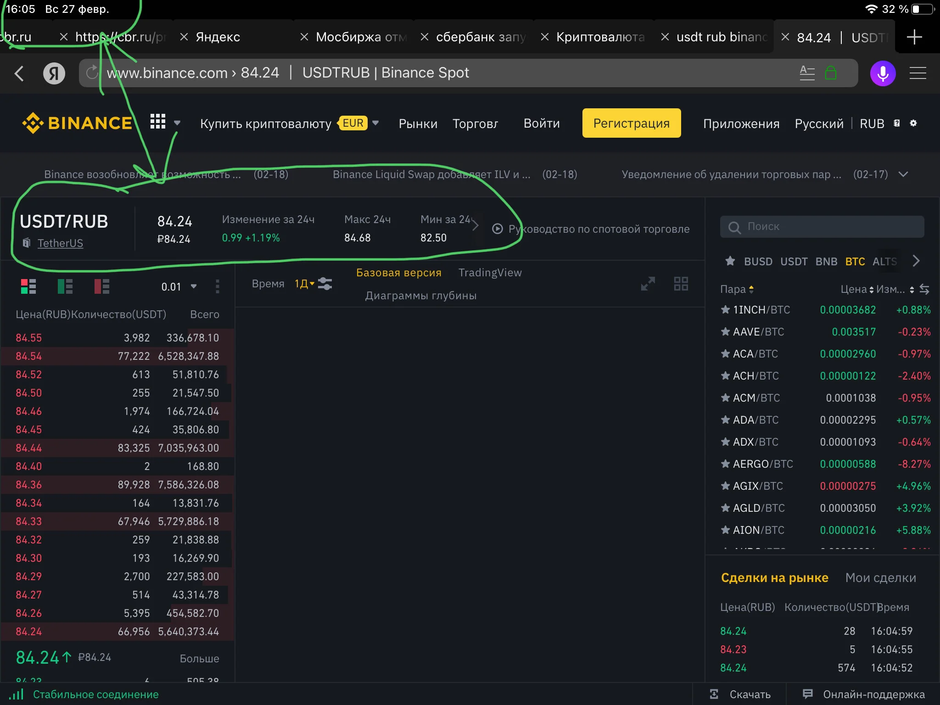940x705 pixels.
Task: Sort pairs by the Пара column
Action: click(x=737, y=289)
